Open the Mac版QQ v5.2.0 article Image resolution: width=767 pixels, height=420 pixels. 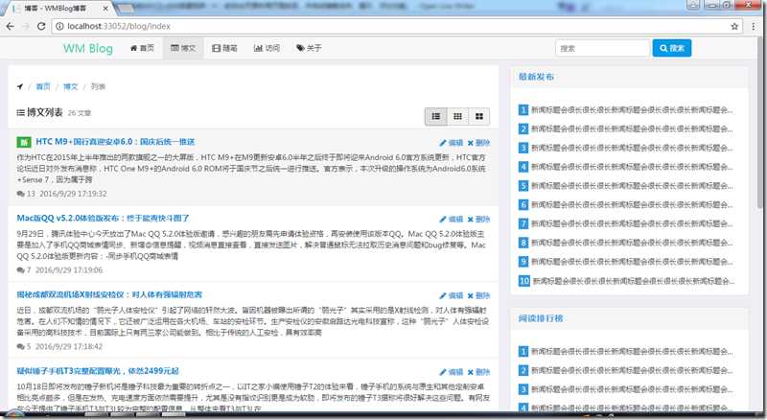(103, 219)
